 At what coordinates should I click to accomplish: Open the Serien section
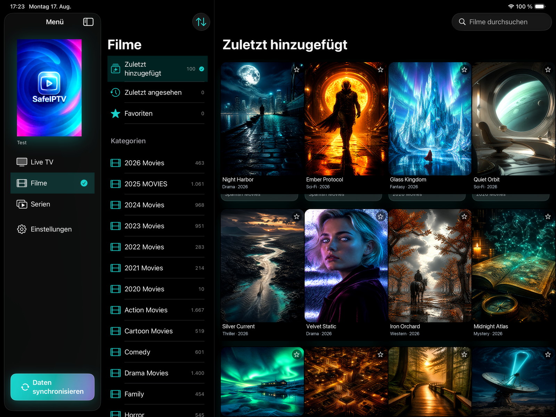point(52,204)
